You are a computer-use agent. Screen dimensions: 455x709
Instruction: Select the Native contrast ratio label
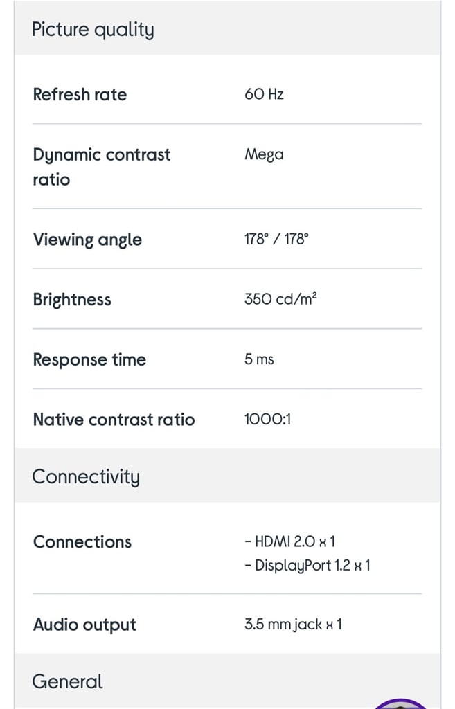pyautogui.click(x=114, y=419)
